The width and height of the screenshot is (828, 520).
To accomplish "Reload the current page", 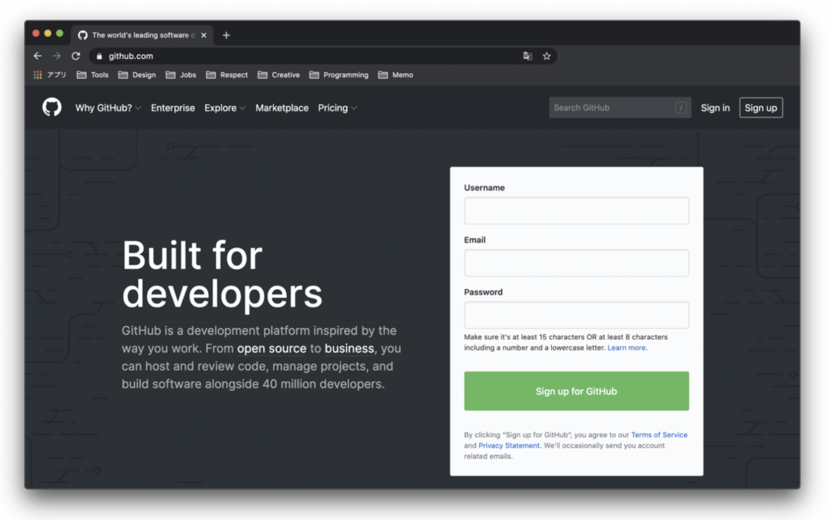I will [x=75, y=56].
